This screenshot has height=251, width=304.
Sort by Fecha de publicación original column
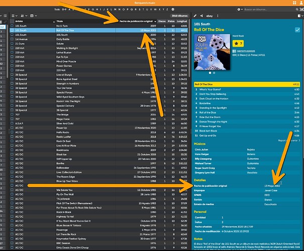136,21
